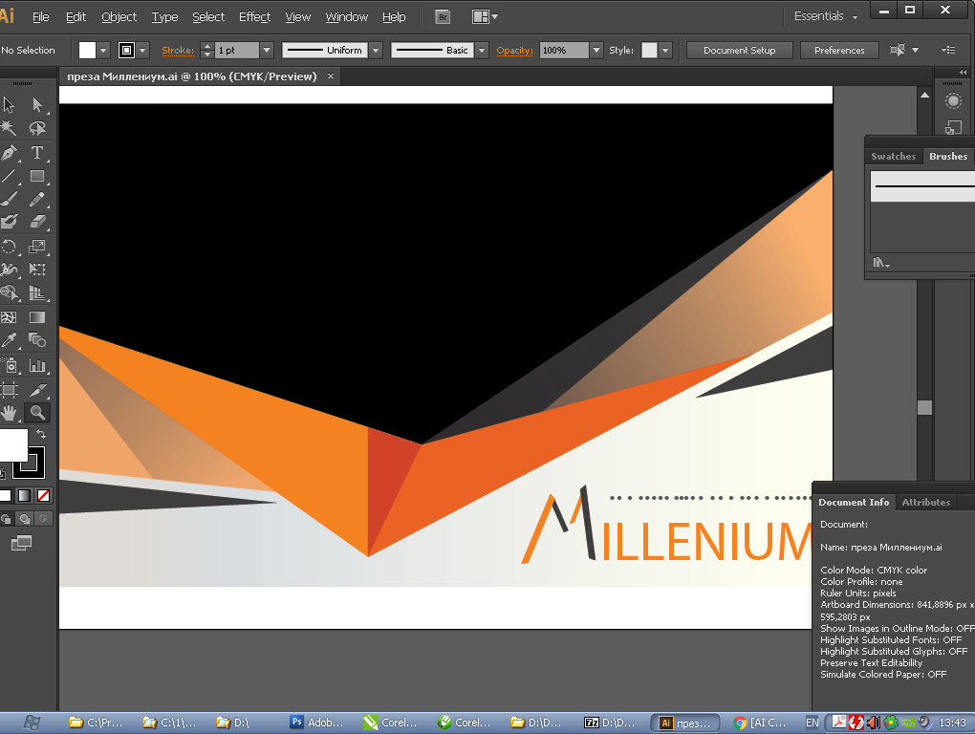Switch to the Swatches panel tab
Viewport: 975px width, 734px height.
[893, 156]
